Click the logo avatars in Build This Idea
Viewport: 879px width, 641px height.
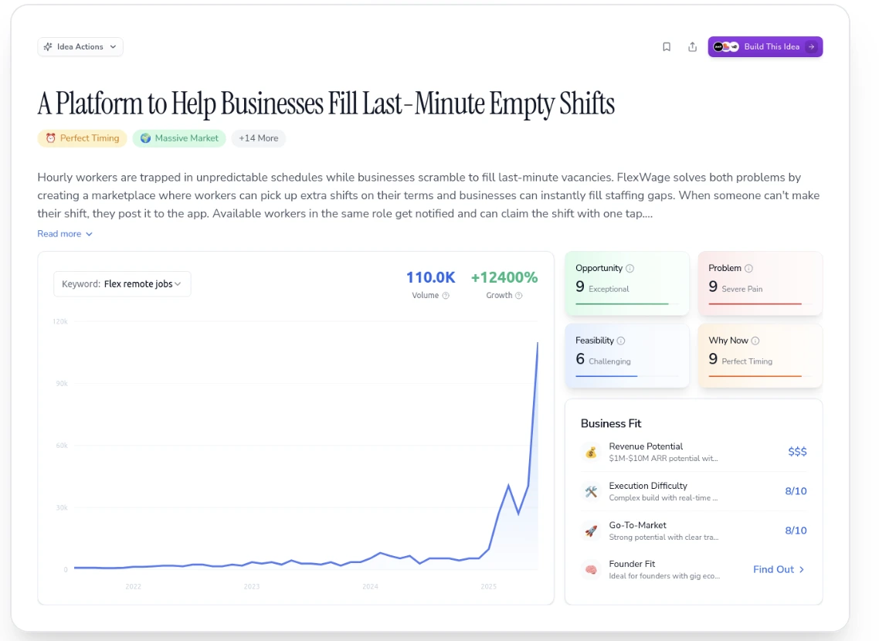coord(726,47)
